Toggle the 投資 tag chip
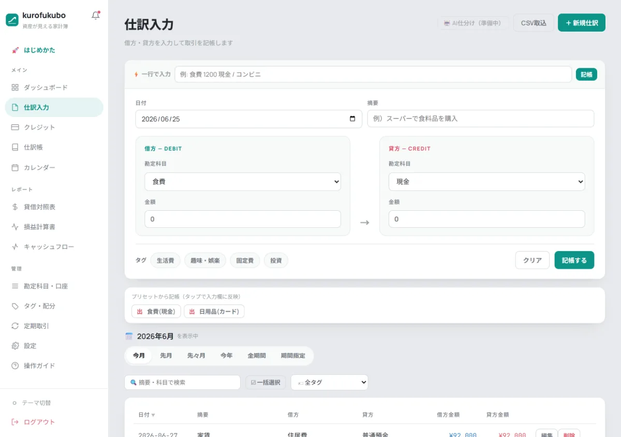621x437 pixels. click(276, 260)
